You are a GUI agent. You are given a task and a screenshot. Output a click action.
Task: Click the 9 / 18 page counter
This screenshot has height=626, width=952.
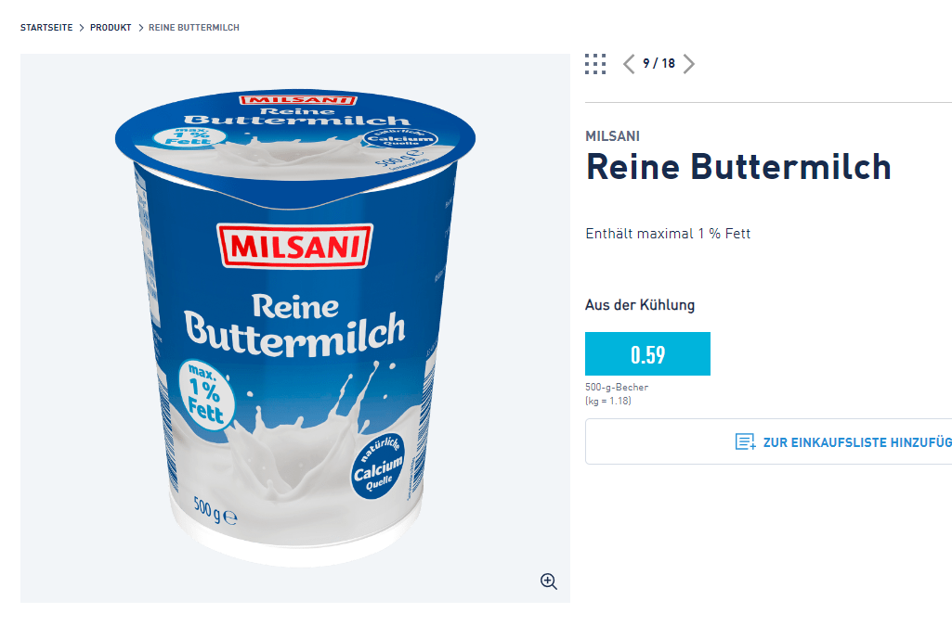(x=659, y=64)
